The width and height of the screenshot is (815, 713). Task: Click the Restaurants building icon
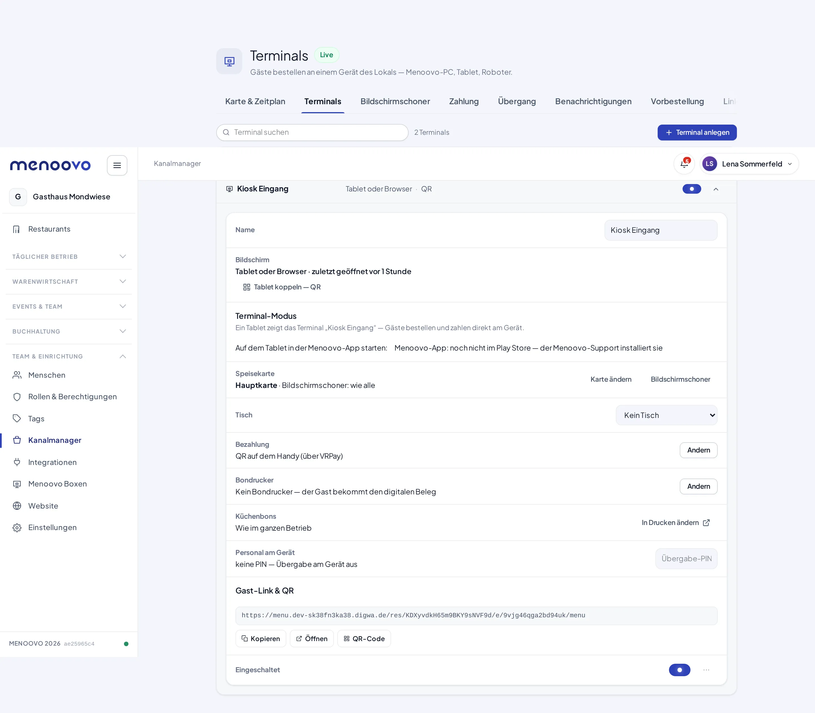click(17, 229)
